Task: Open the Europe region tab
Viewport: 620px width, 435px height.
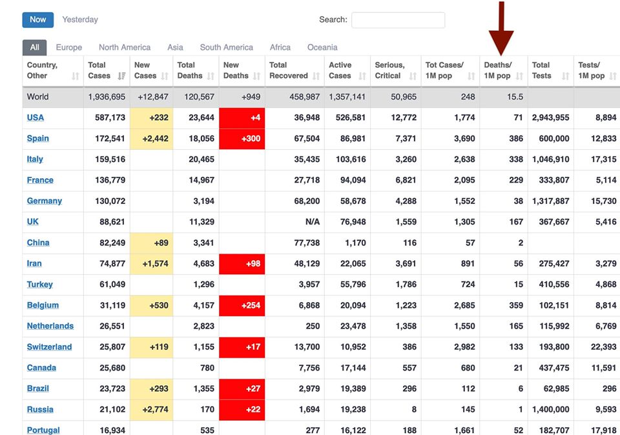Action: 69,47
